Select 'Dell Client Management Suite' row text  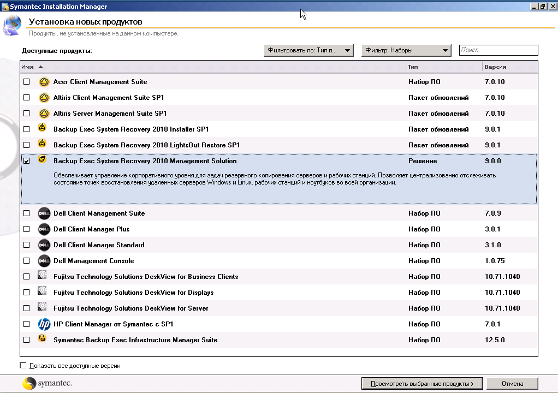(99, 213)
